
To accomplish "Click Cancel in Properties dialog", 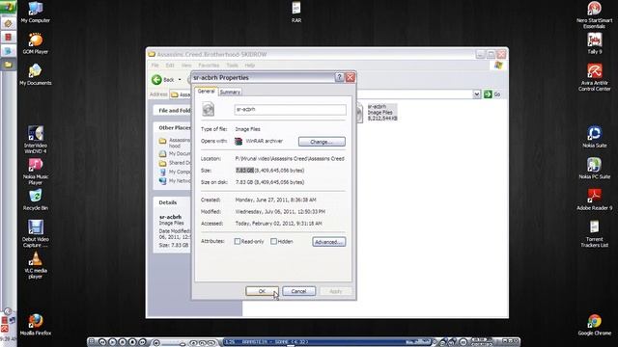I will coord(298,291).
